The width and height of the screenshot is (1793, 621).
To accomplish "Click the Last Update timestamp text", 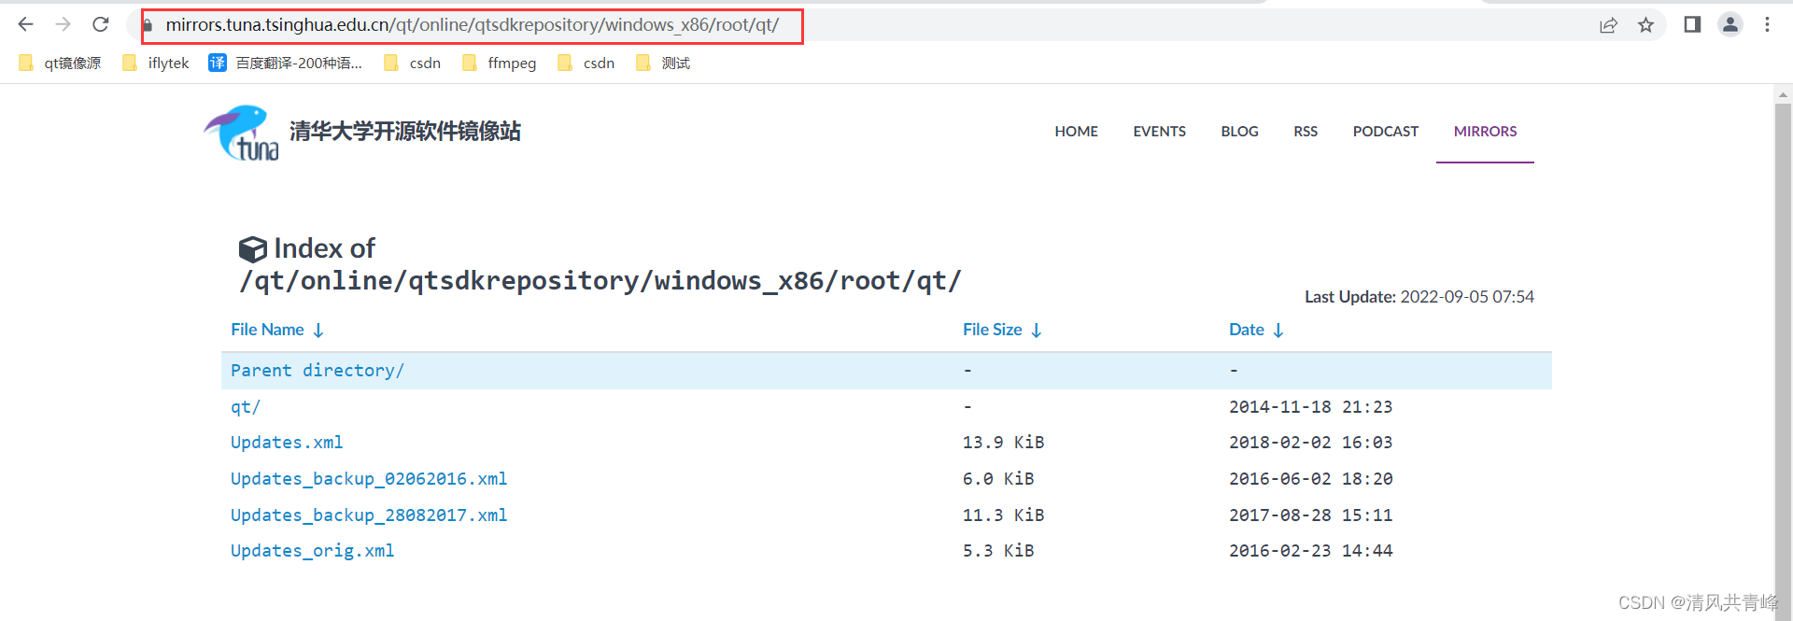I will (1419, 297).
